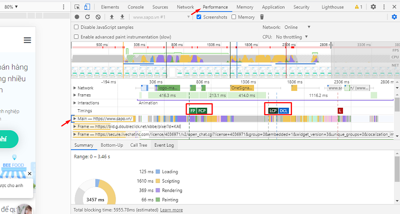The width and height of the screenshot is (400, 214).
Task: Click the save profile download icon
Action: (x=122, y=17)
